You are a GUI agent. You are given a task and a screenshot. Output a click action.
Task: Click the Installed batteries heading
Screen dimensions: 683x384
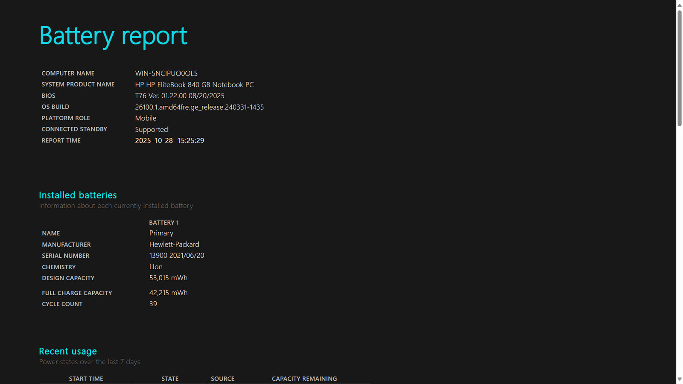78,195
